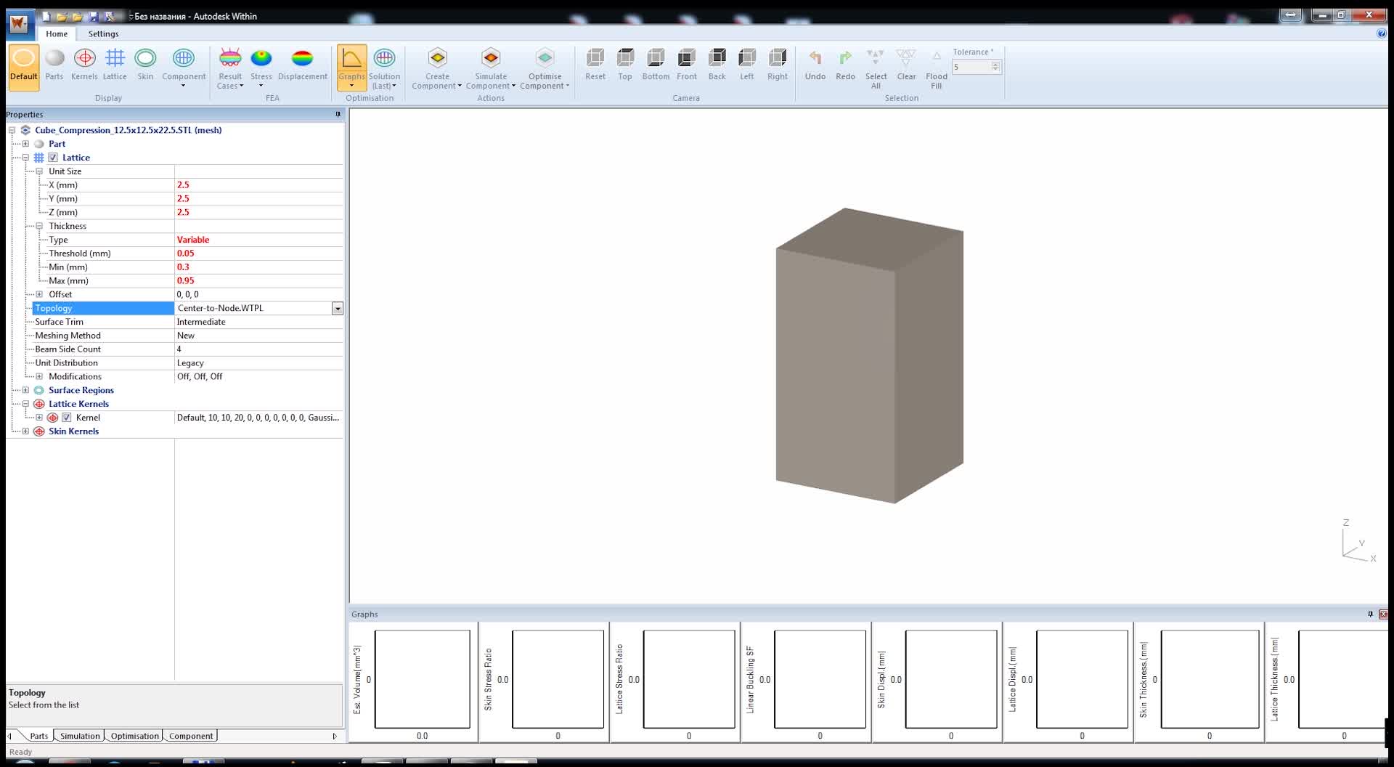This screenshot has height=767, width=1394.
Task: Open the Settings ribbon tab
Action: pyautogui.click(x=103, y=33)
